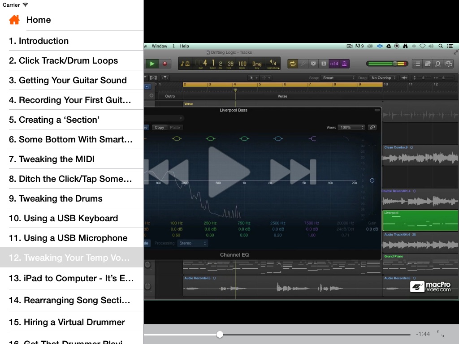Open the Window menu
This screenshot has width=459, height=344.
pyautogui.click(x=160, y=46)
